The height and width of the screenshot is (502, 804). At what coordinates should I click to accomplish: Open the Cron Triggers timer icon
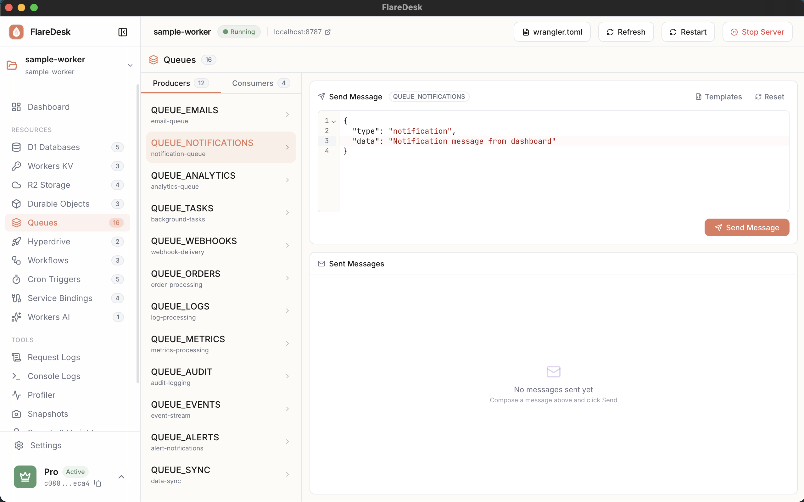tap(16, 279)
